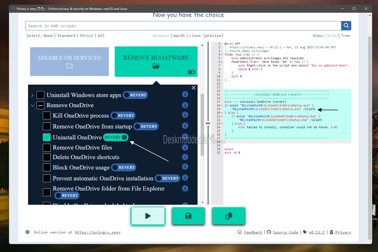
Task: Fold code block at line 6
Action: pyautogui.click(x=222, y=62)
